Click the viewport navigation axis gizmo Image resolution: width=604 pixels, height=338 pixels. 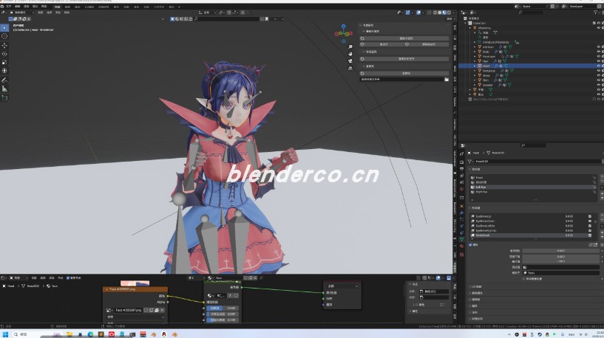tap(343, 33)
